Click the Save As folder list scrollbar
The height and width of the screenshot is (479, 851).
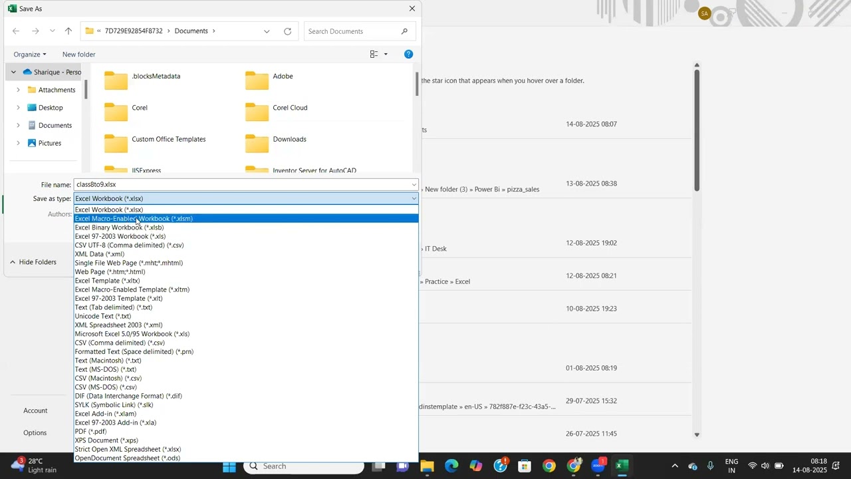tap(417, 84)
